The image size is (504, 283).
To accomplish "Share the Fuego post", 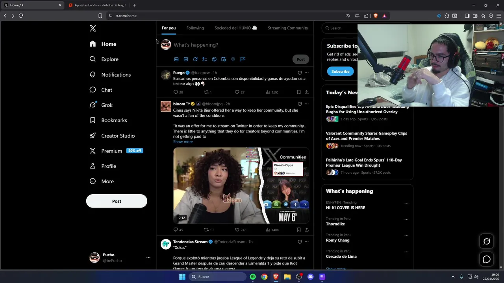I will pos(307,92).
